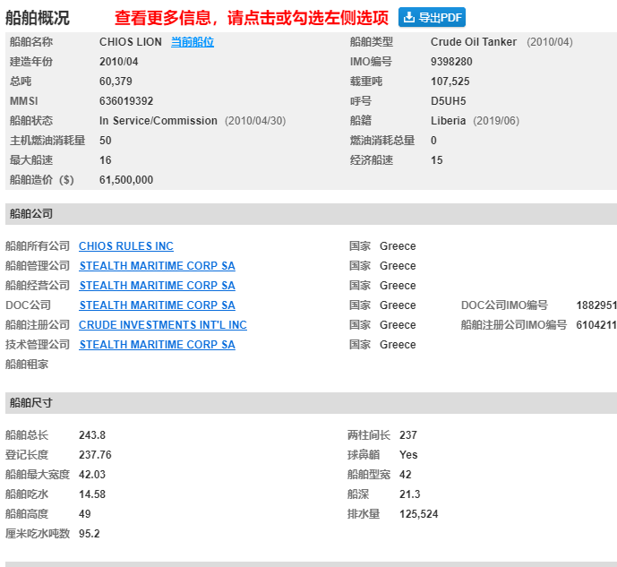Image resolution: width=617 pixels, height=567 pixels.
Task: Select TPC value 95.2
Action: tap(90, 534)
